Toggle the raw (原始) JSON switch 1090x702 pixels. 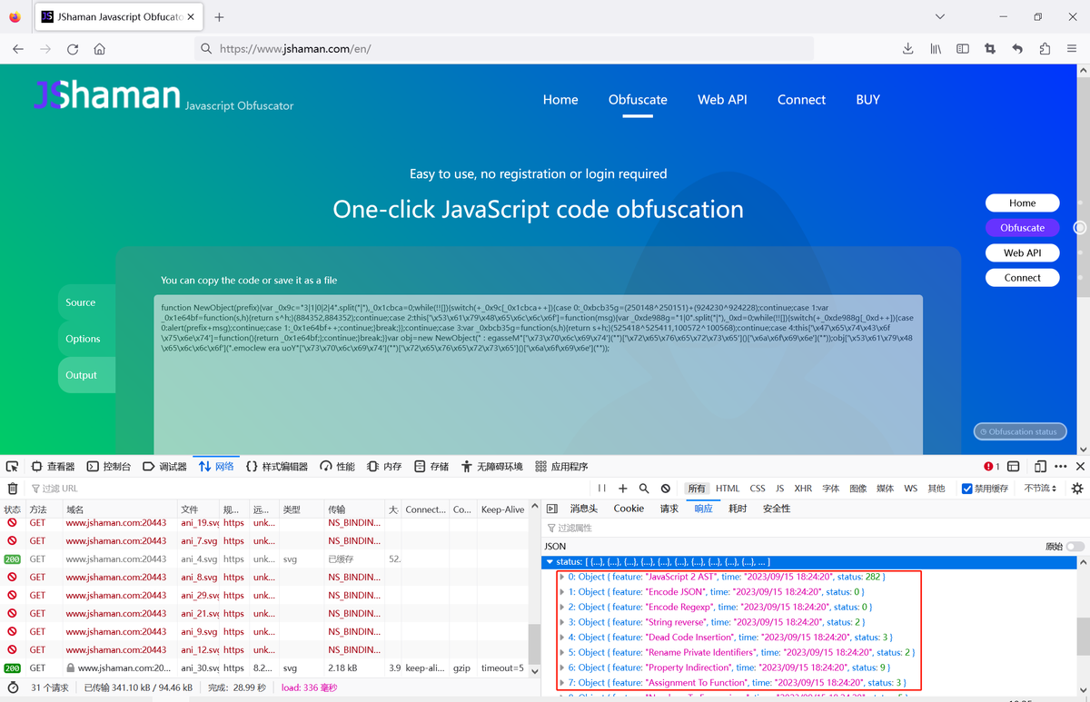1075,547
